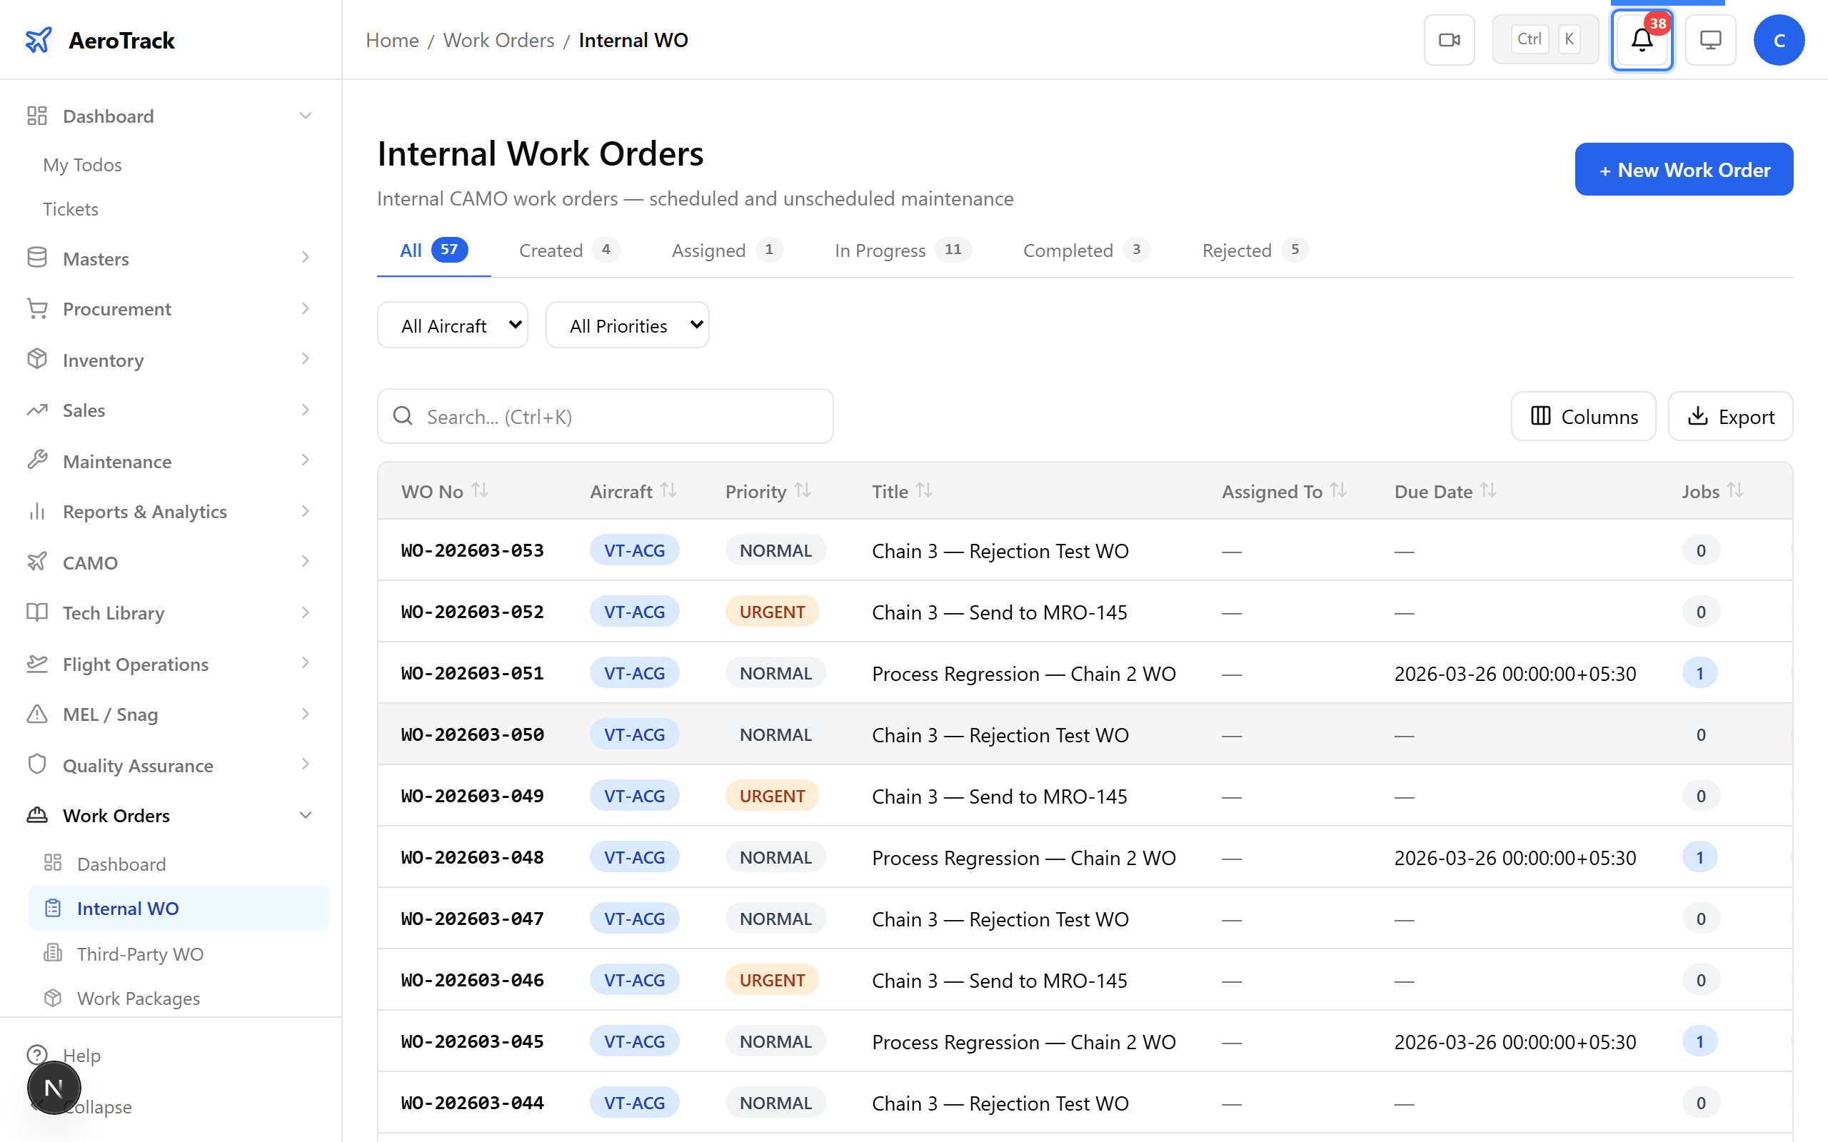Open the Ctrl K command shortcut
The height and width of the screenshot is (1142, 1828).
(x=1545, y=40)
